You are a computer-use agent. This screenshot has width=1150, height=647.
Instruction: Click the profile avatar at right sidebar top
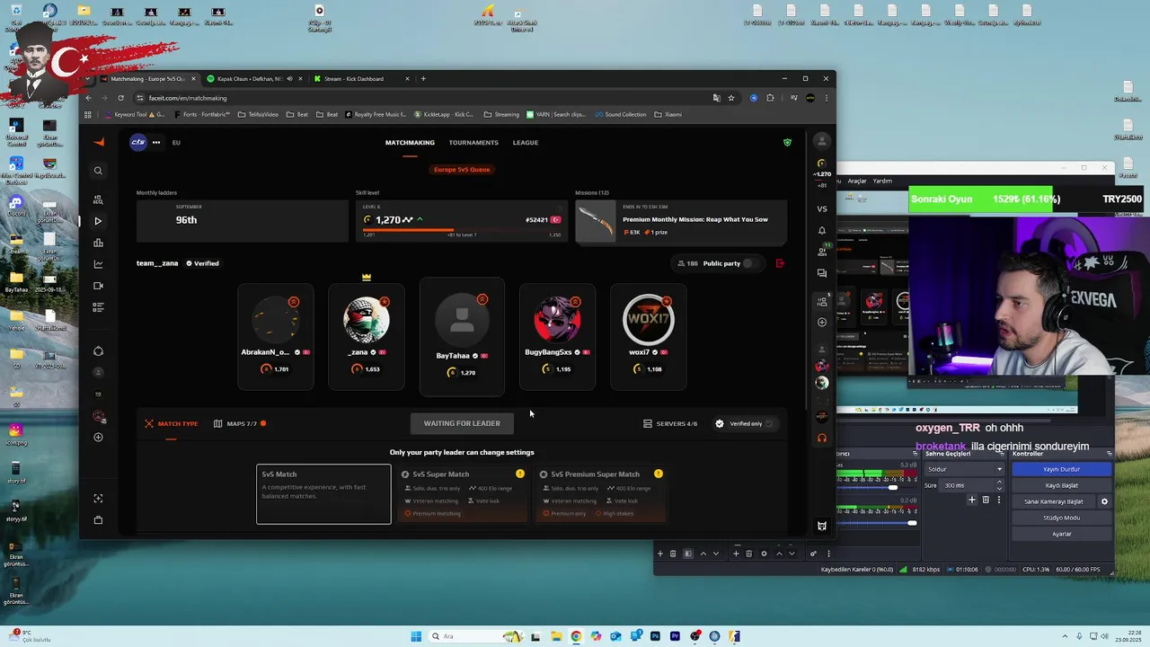click(821, 142)
